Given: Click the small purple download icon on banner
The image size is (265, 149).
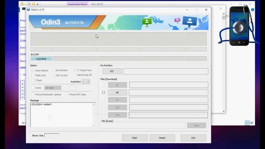Looking at the screenshot, I should 177,20.
